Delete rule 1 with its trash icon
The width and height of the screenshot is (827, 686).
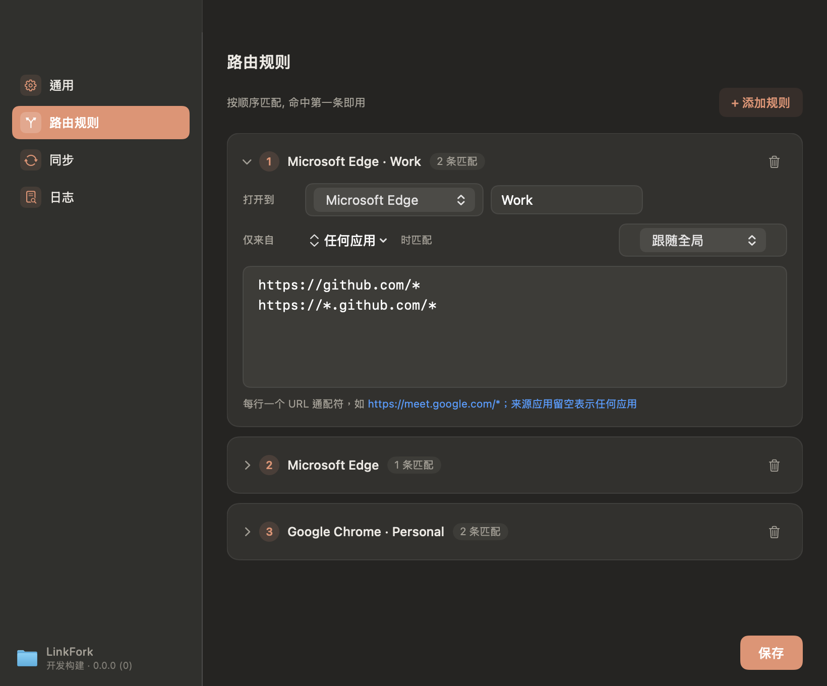(x=774, y=161)
